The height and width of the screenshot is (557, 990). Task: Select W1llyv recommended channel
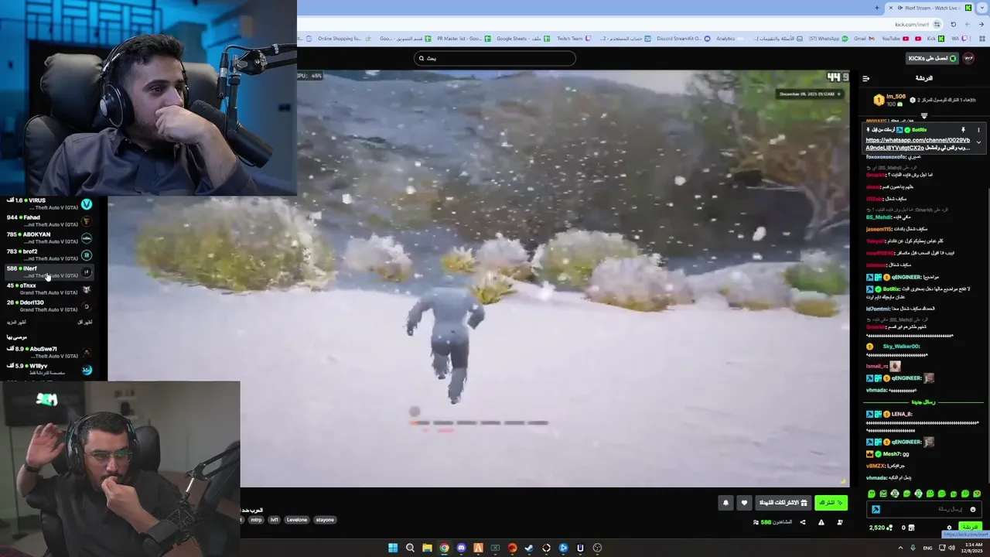click(x=48, y=369)
